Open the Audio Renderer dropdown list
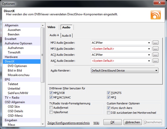The image size is (167, 129). coord(156,71)
